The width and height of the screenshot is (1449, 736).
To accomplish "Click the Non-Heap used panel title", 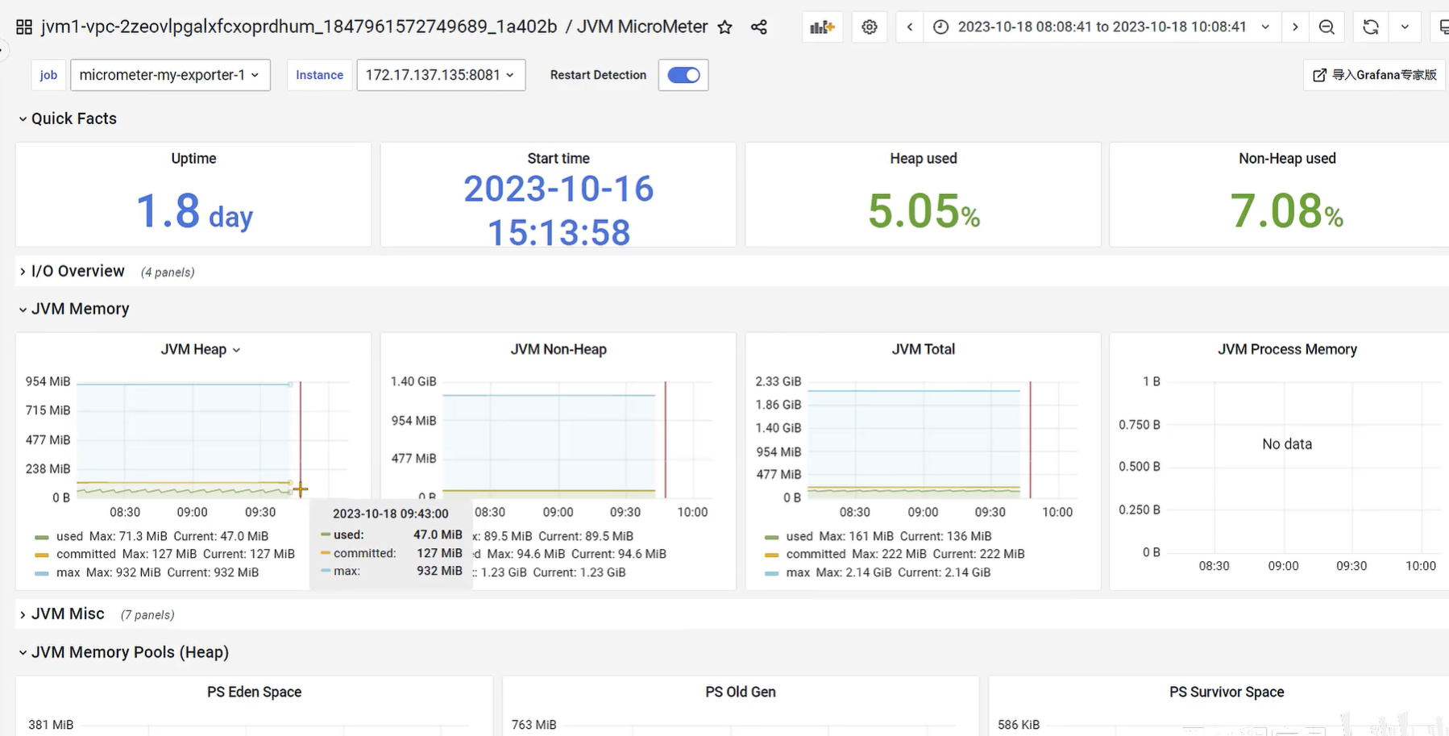I will (1287, 158).
